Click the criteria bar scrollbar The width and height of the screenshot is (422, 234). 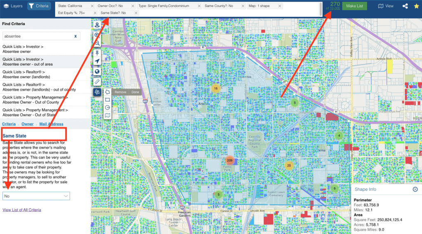point(321,9)
